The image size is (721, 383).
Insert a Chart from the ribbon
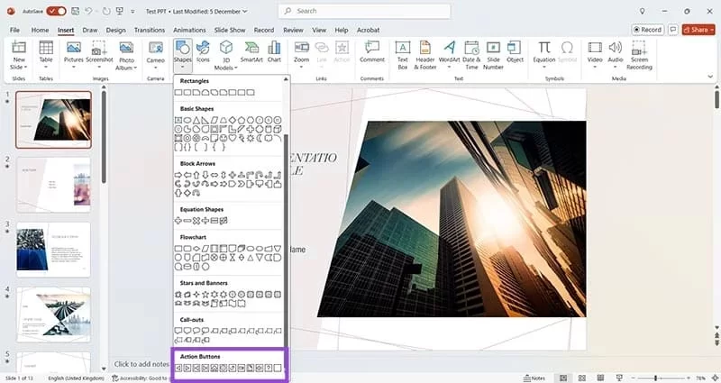pos(274,51)
